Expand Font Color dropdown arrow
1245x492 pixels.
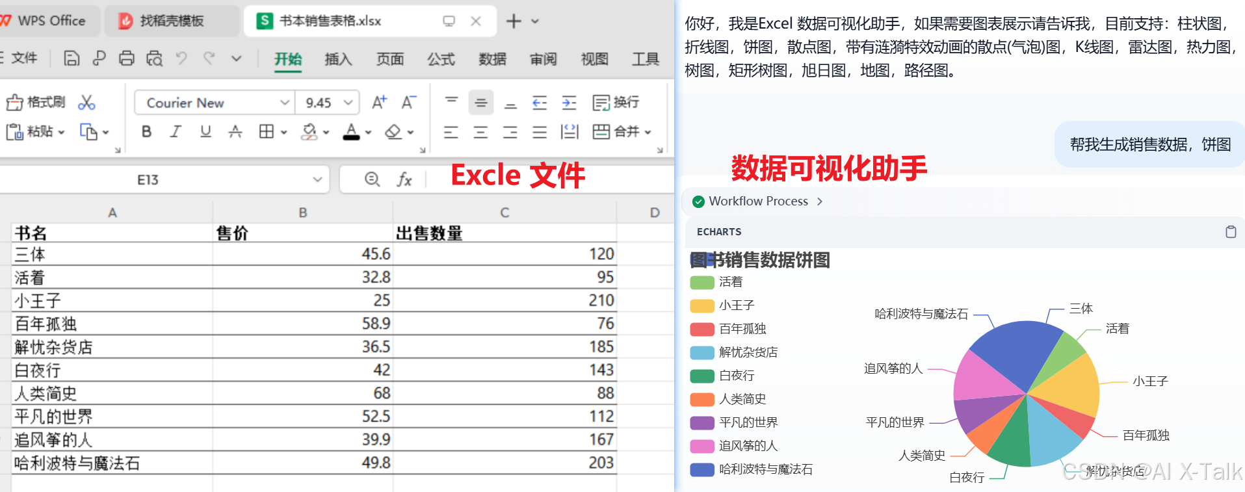(x=368, y=132)
